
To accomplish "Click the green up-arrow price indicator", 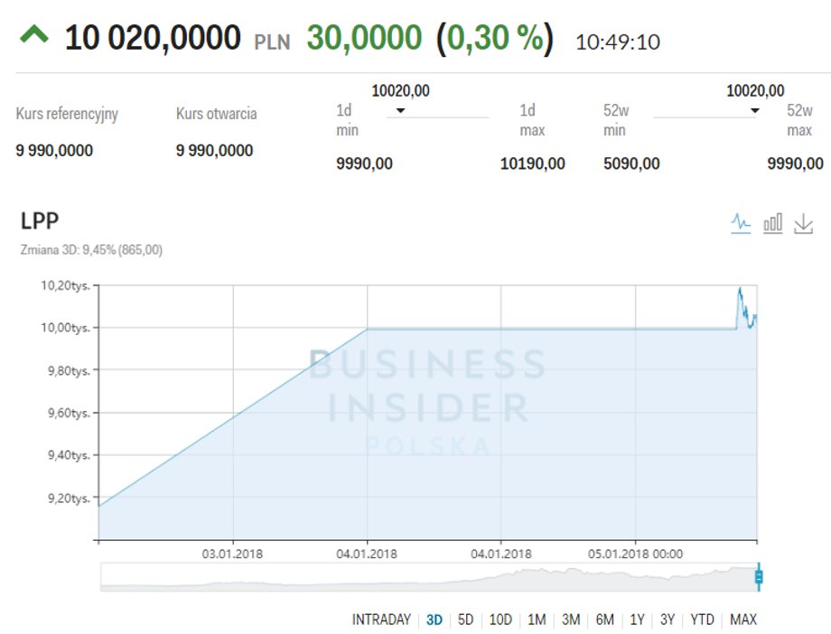I will tap(34, 35).
